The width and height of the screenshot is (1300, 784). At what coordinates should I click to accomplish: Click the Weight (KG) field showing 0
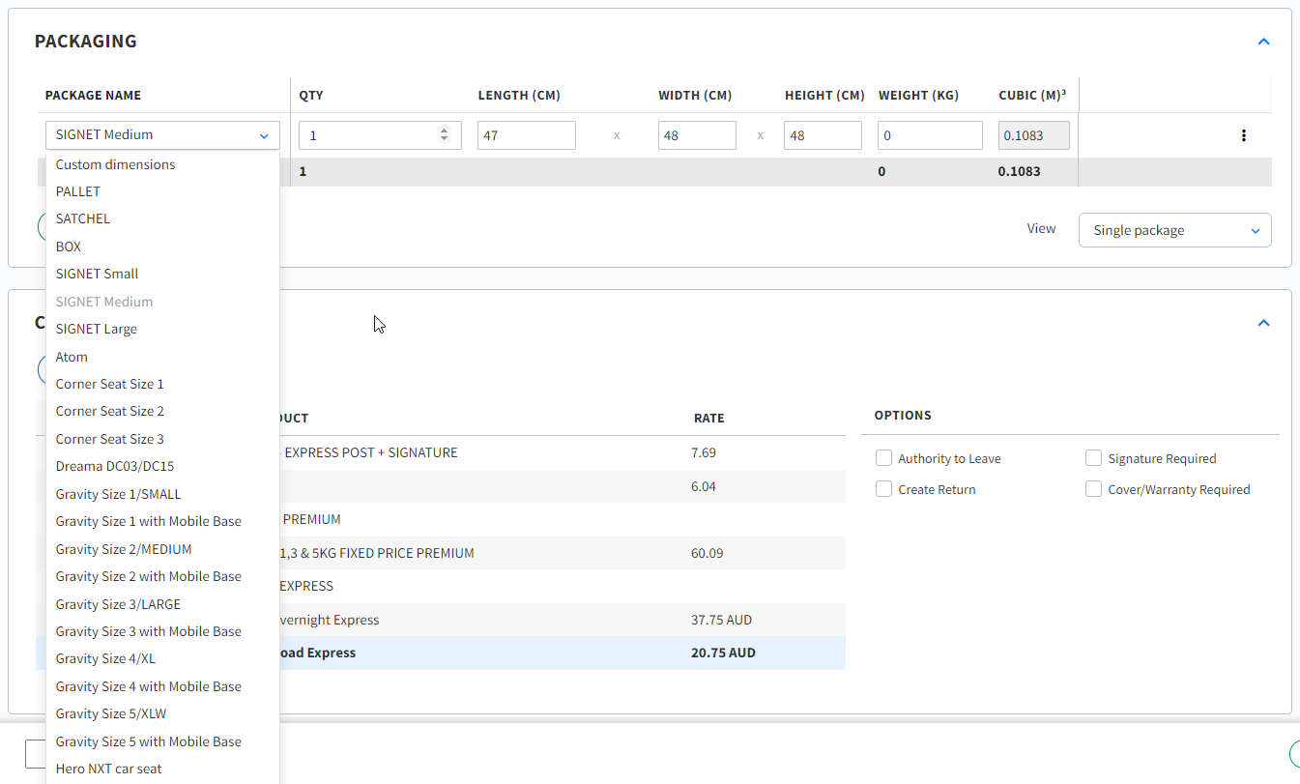pyautogui.click(x=930, y=135)
